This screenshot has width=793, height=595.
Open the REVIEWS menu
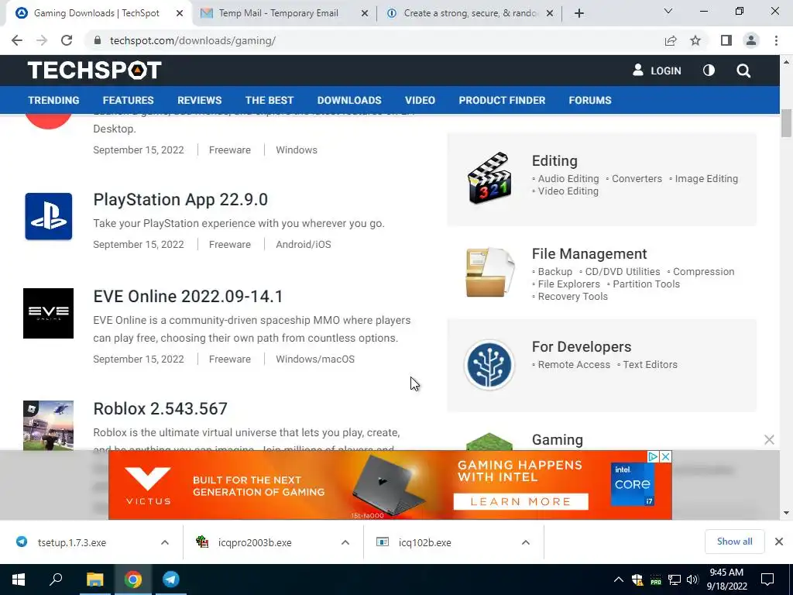click(x=199, y=100)
